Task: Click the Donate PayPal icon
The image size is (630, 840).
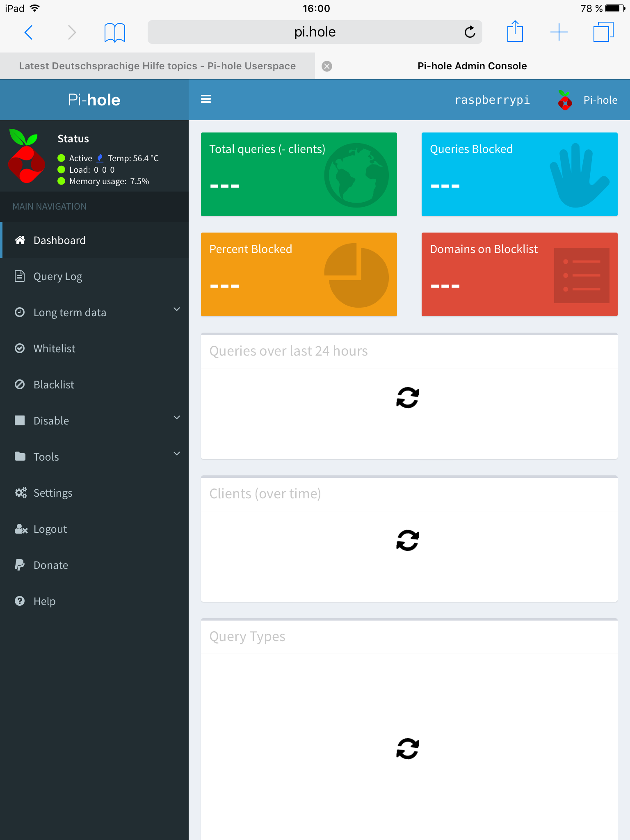Action: click(20, 565)
